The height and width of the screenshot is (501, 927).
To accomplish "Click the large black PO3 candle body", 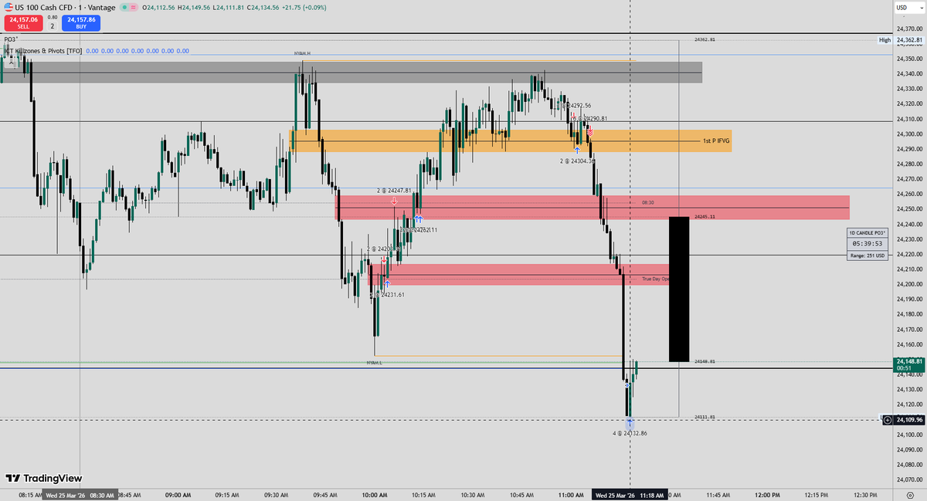I will click(x=679, y=289).
